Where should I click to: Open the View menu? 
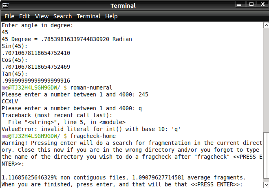point(42,16)
